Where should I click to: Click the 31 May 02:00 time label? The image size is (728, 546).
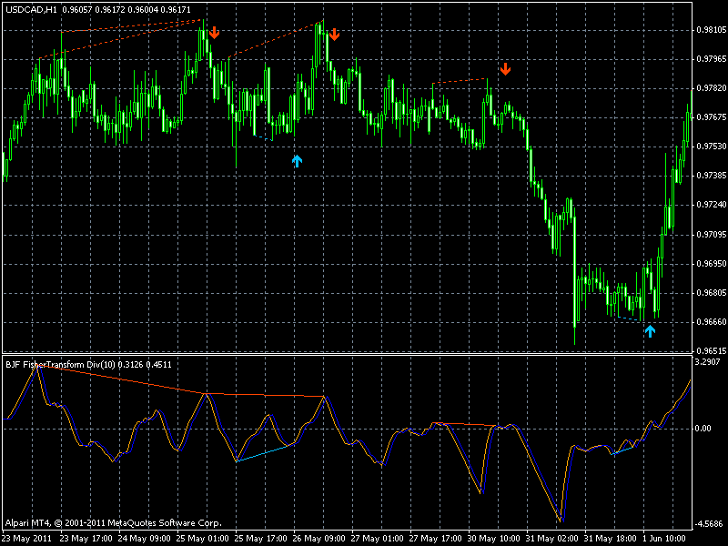point(552,539)
